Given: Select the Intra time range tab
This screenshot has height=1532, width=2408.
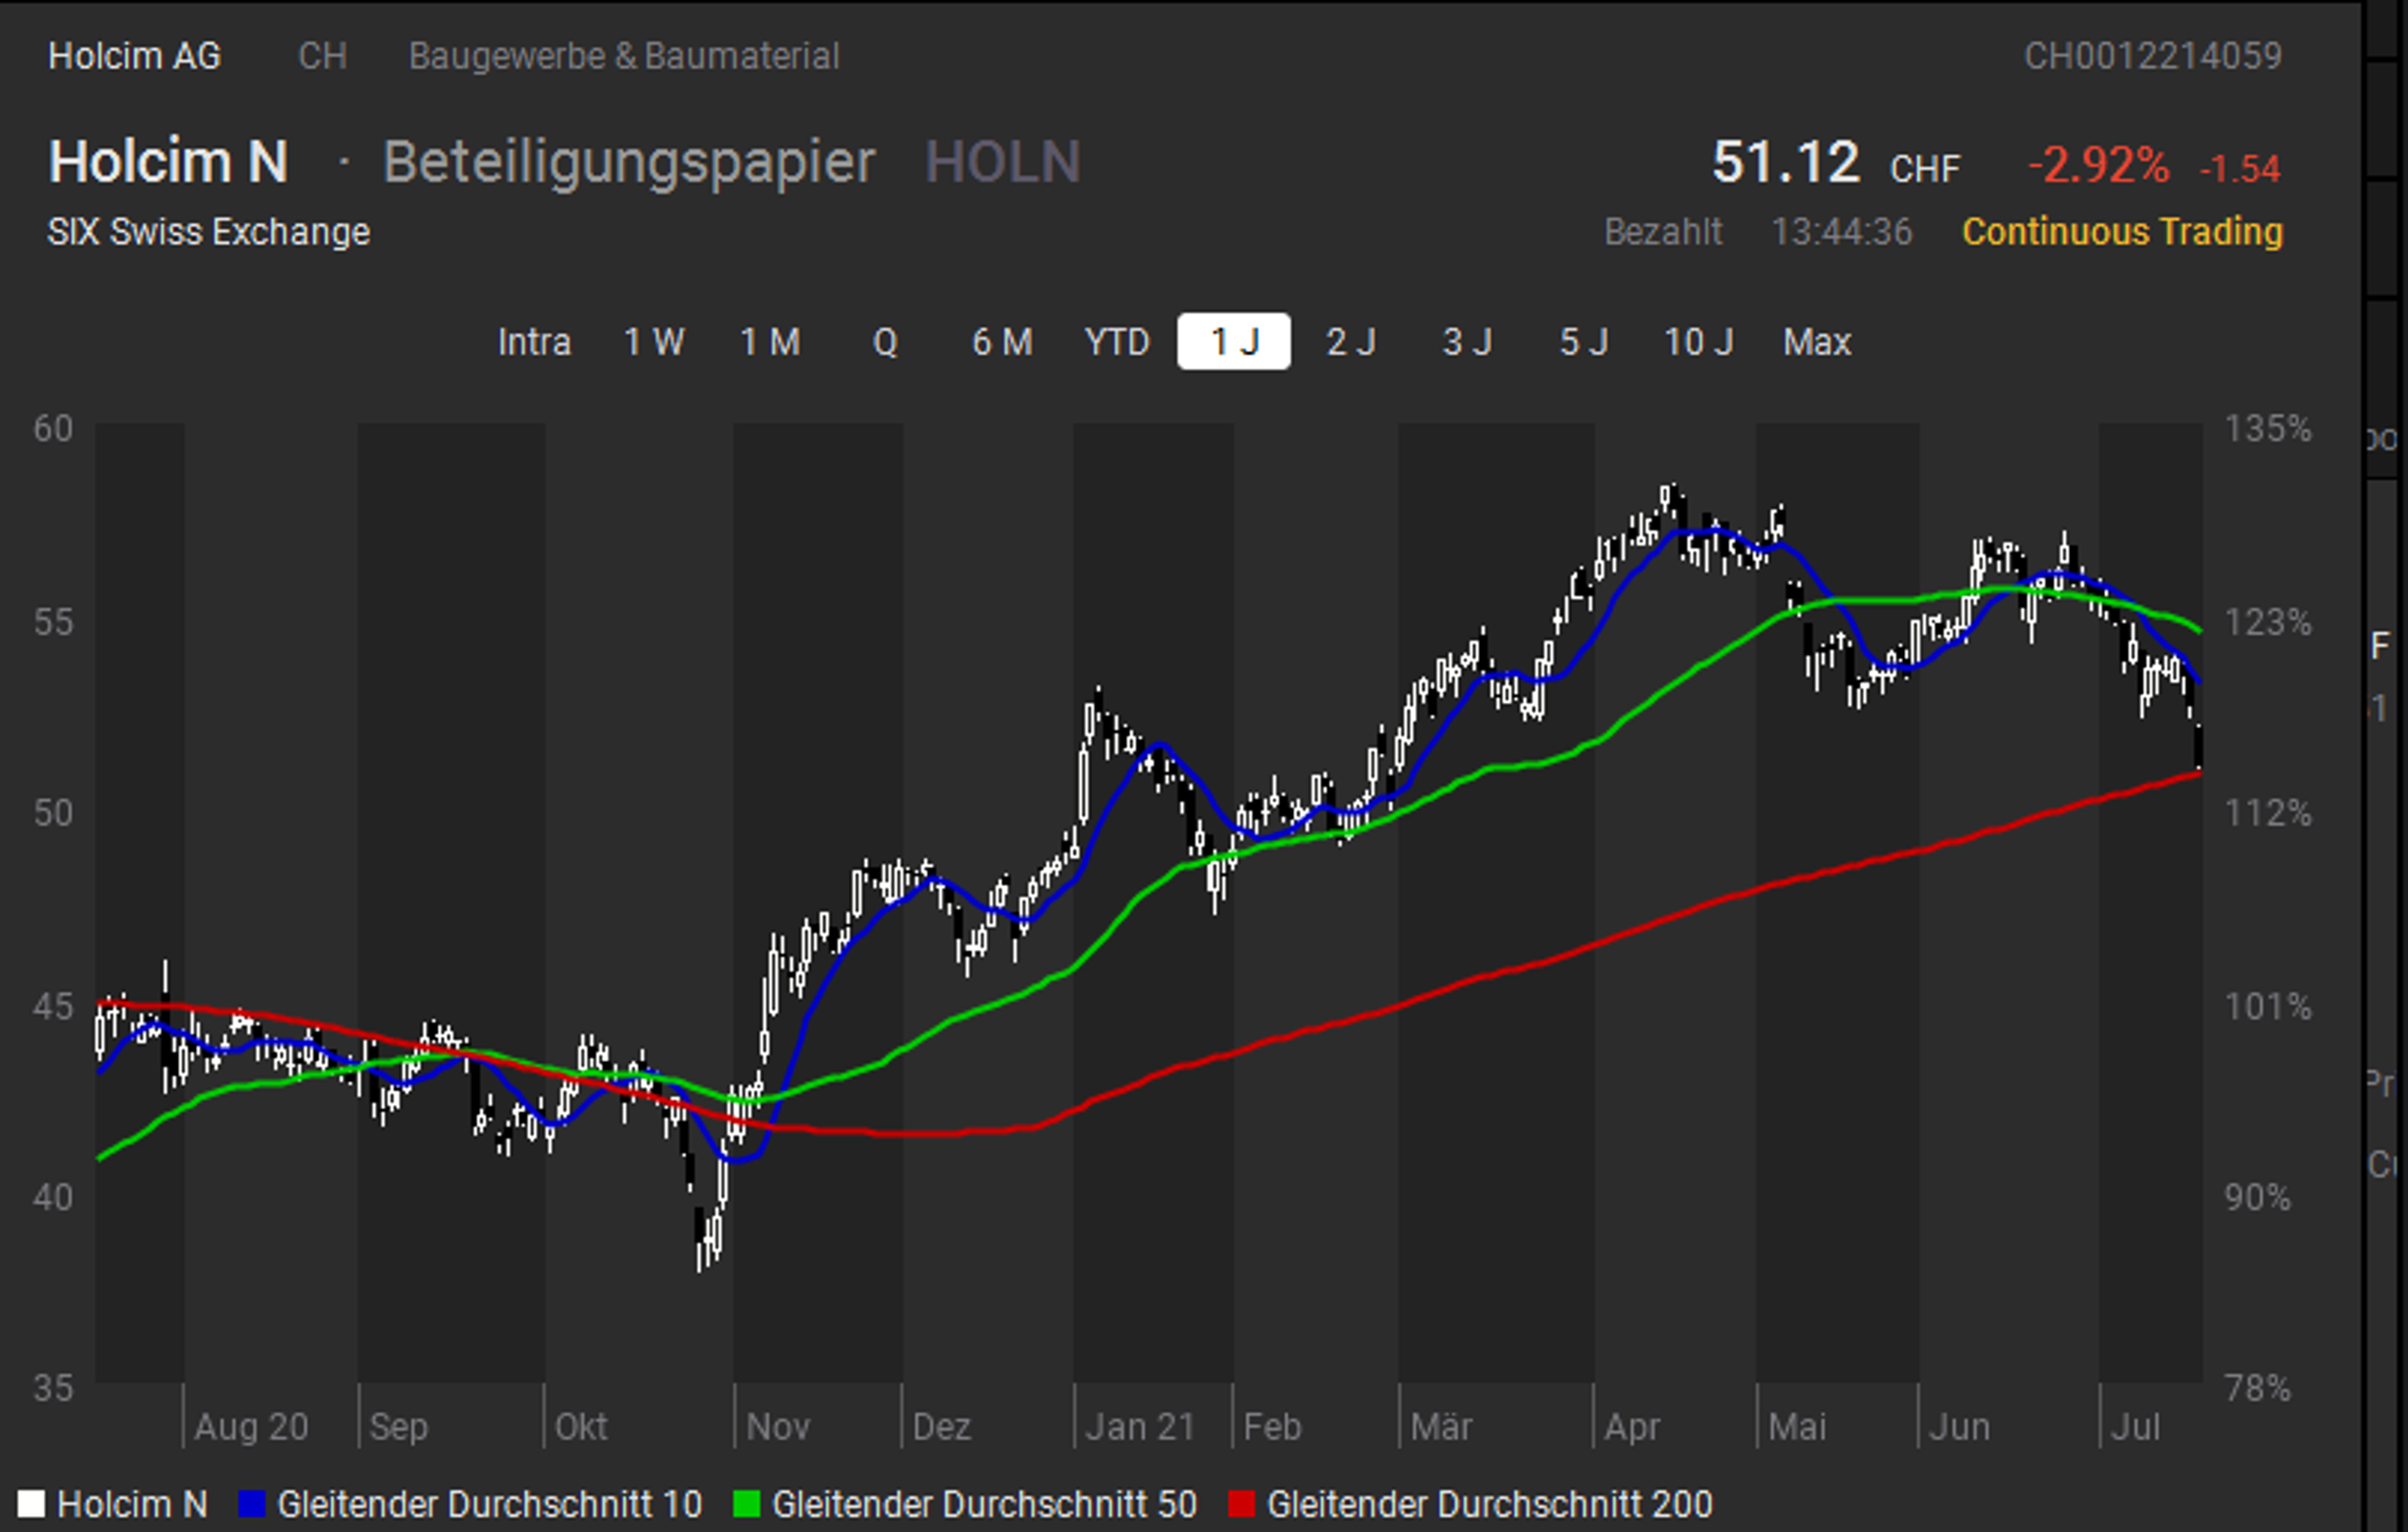Looking at the screenshot, I should coord(534,342).
